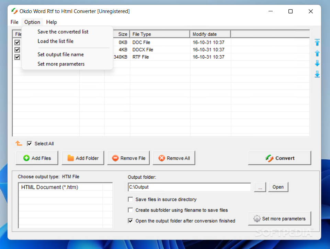Click the DOCX File type cell
Screen dimensions: 330x249
point(143,50)
